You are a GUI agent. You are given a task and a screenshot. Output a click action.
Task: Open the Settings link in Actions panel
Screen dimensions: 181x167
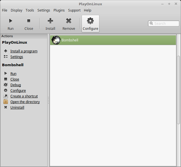point(17,57)
